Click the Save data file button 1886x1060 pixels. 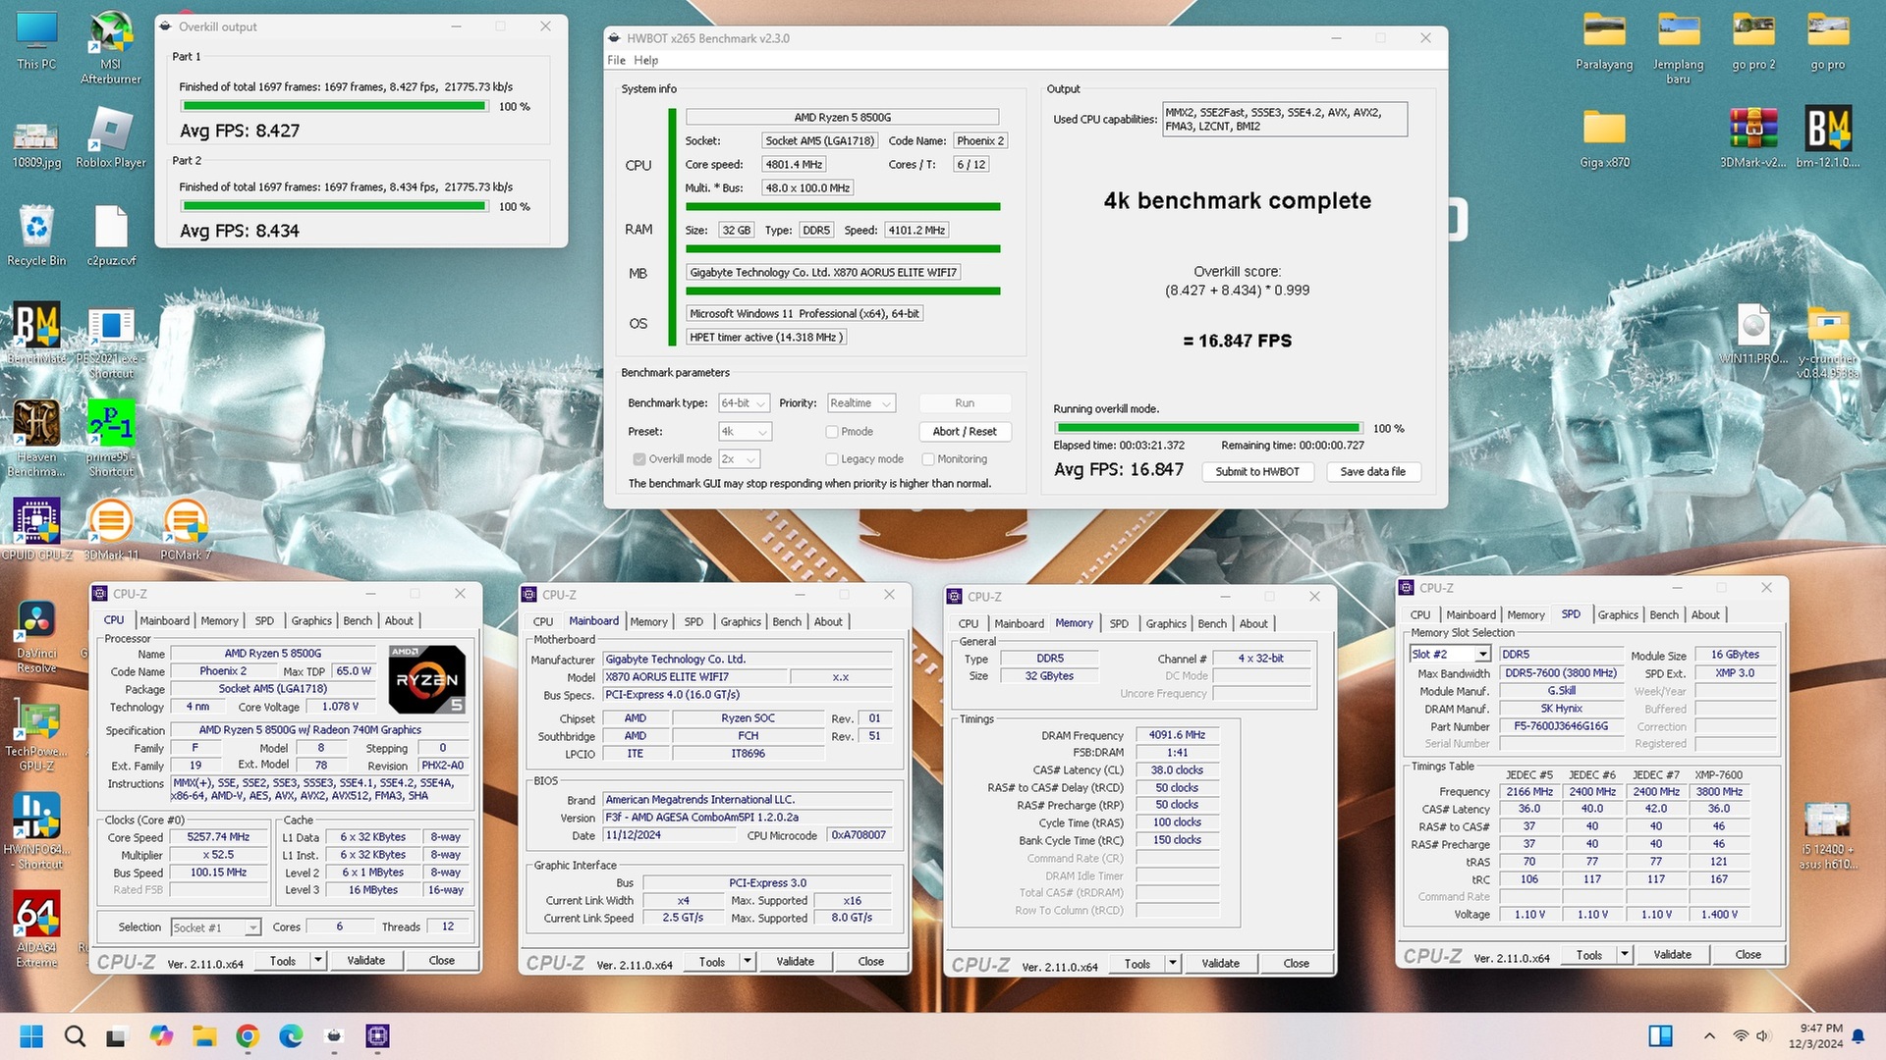1373,472
